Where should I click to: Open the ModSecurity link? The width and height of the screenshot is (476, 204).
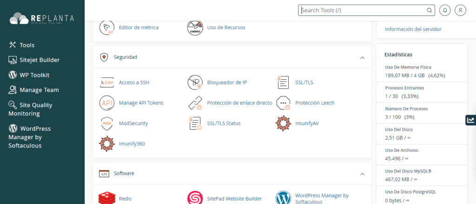pyautogui.click(x=133, y=123)
